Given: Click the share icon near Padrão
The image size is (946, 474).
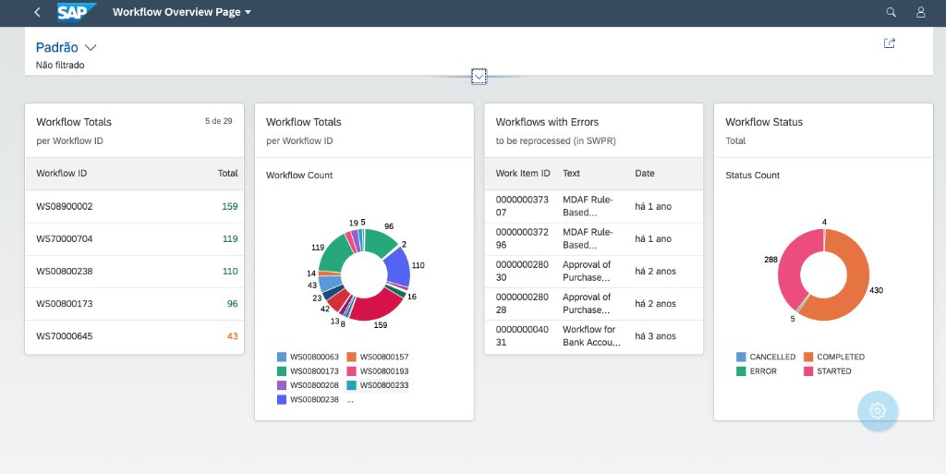Looking at the screenshot, I should click(x=890, y=43).
